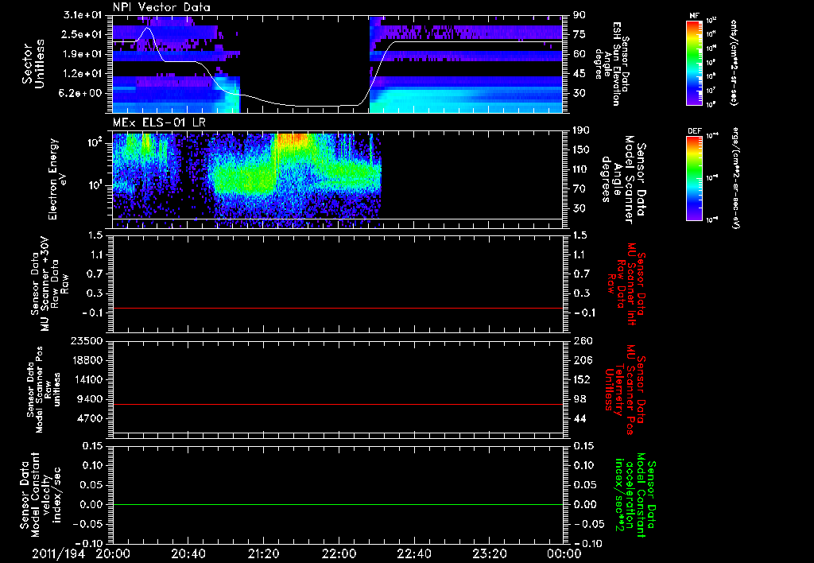Click the 260 telemetry tick label
Viewport: 814px width, 563px height.
pos(582,340)
